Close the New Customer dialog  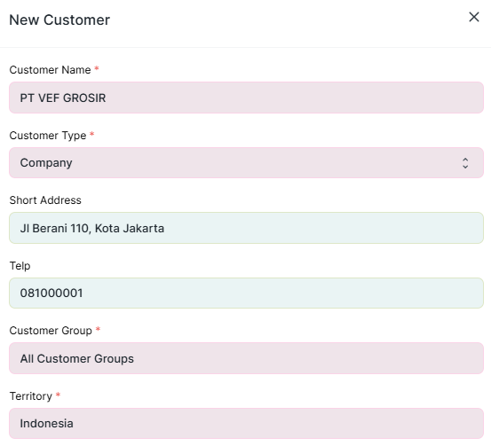474,17
